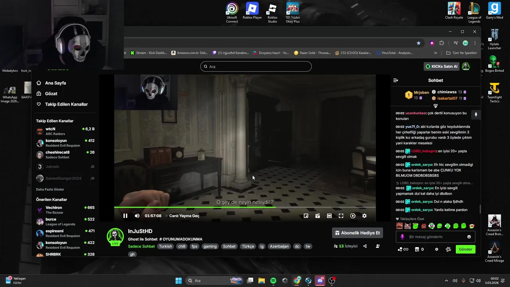The image size is (510, 287).
Task: Expand hidden bookmarks chevron
Action: (435, 53)
